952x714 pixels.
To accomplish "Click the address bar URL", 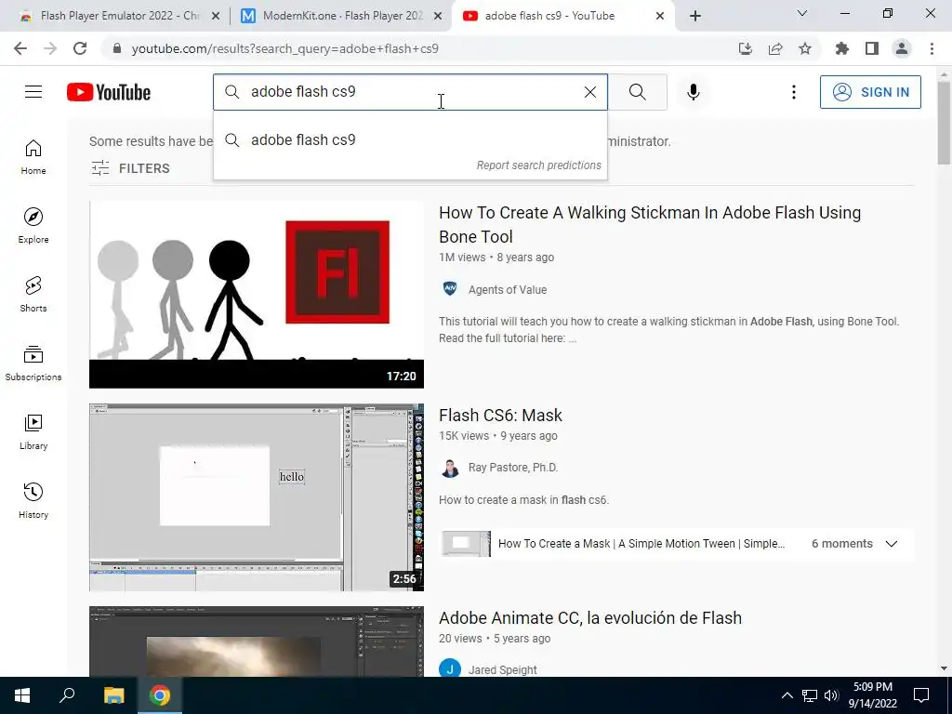I will point(284,48).
